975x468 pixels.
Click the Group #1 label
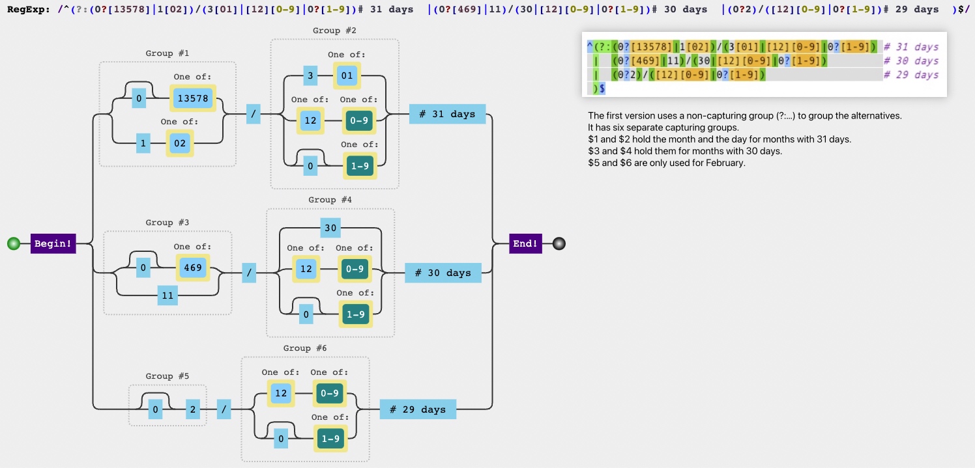167,53
